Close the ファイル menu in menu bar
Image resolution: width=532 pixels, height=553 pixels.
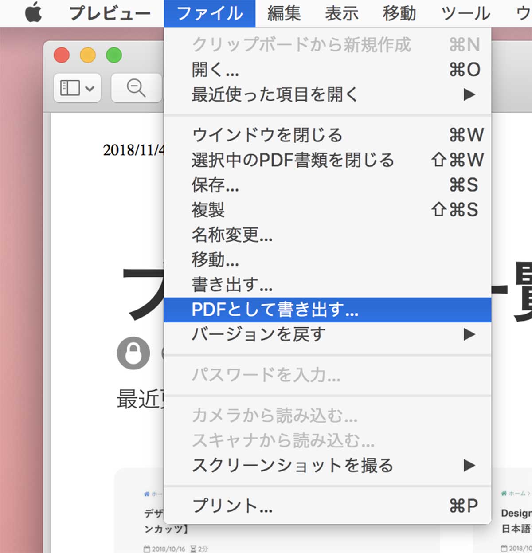tap(210, 14)
